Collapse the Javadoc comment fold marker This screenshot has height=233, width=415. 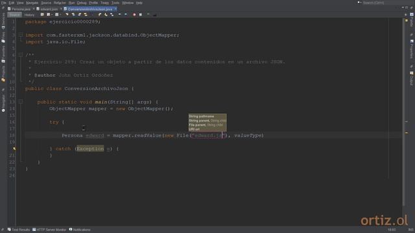click(x=21, y=55)
